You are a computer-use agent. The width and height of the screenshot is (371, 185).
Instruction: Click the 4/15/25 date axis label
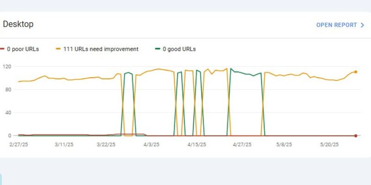[196, 145]
